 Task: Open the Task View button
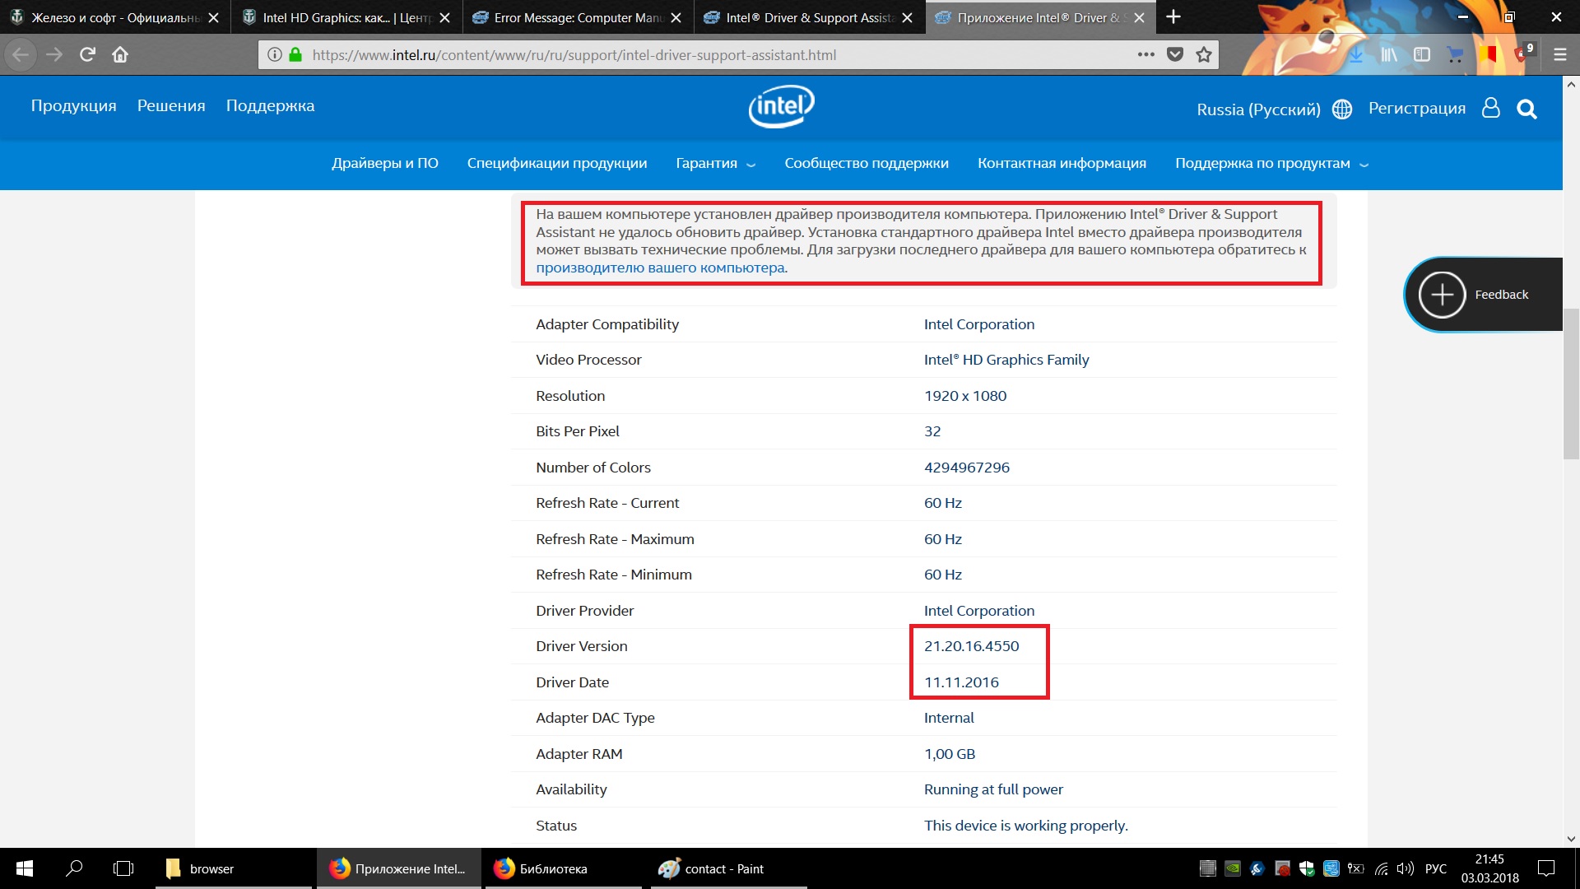coord(123,868)
